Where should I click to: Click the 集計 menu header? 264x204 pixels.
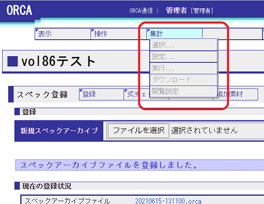(x=174, y=33)
